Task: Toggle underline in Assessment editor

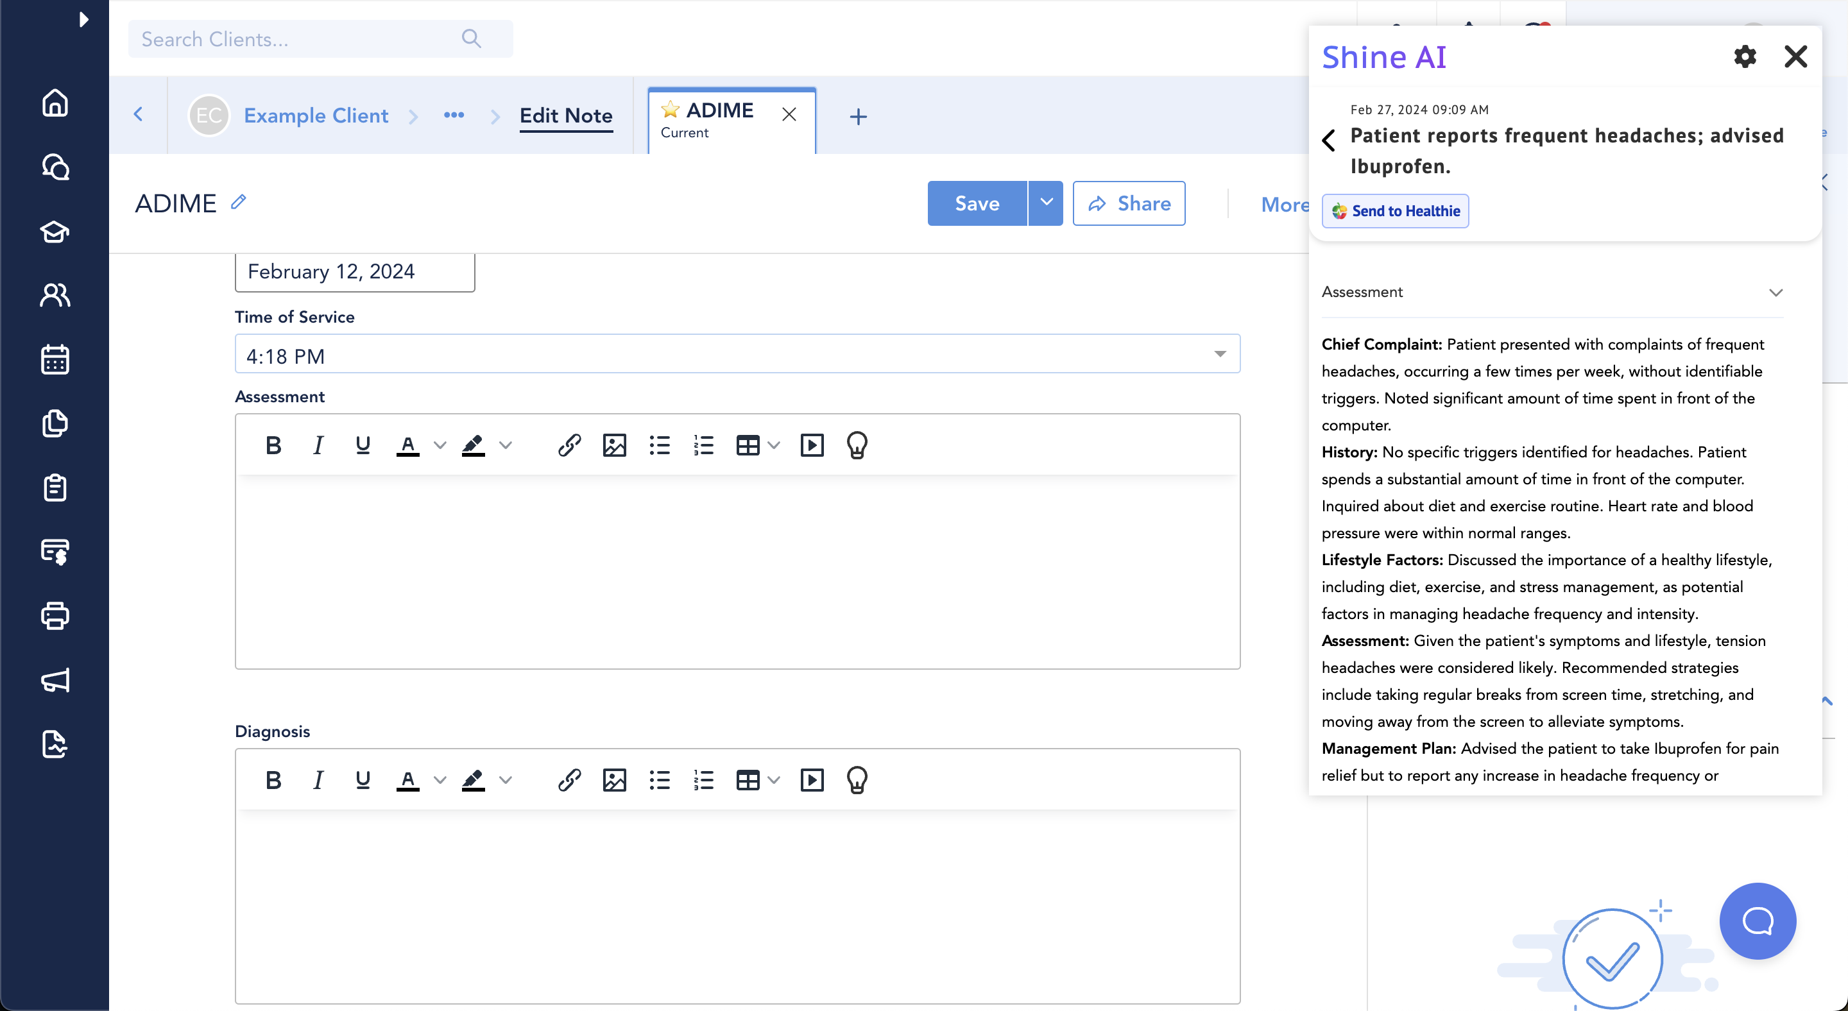Action: coord(363,445)
